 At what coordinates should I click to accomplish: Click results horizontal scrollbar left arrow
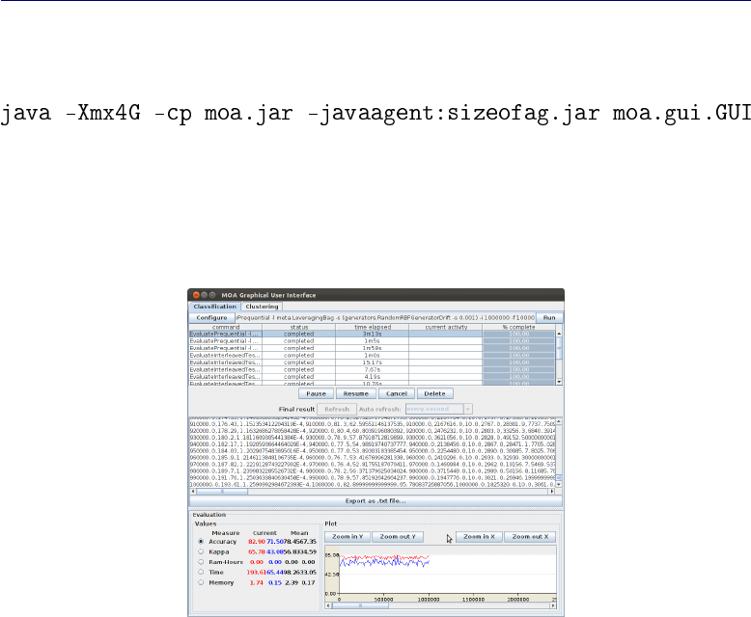coord(193,492)
